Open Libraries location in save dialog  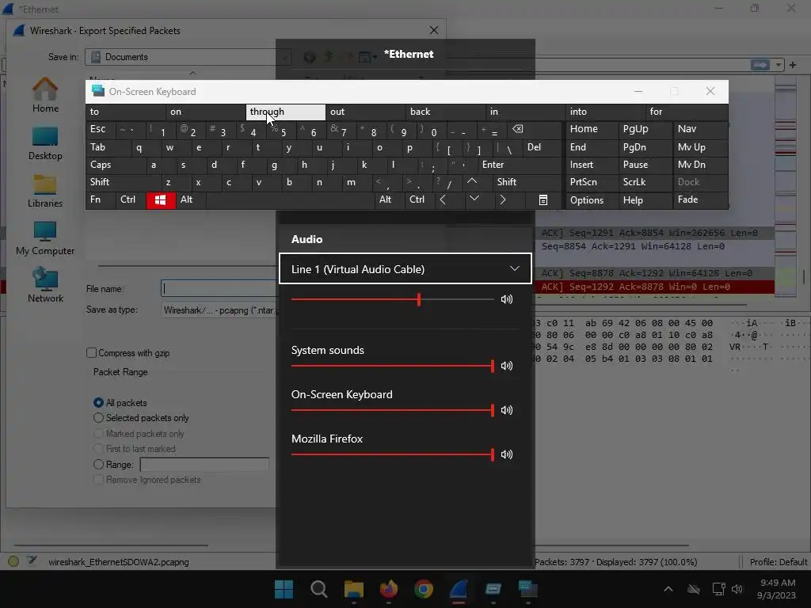(45, 191)
